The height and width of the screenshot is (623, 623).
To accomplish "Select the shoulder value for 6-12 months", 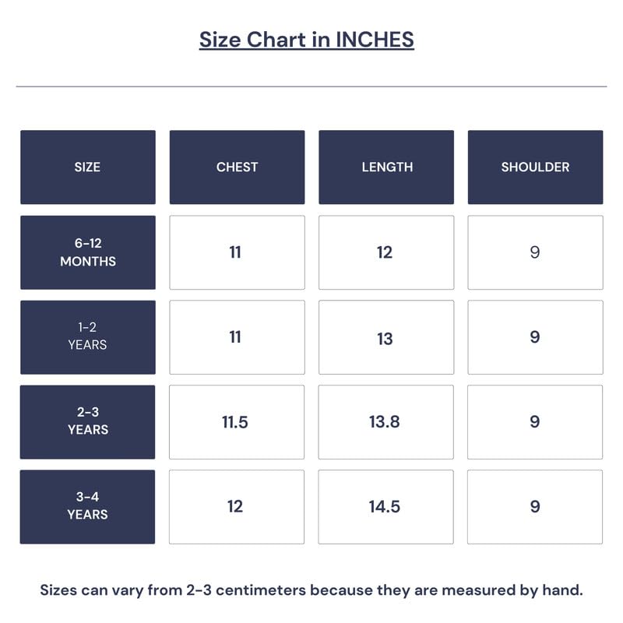I will 535,252.
